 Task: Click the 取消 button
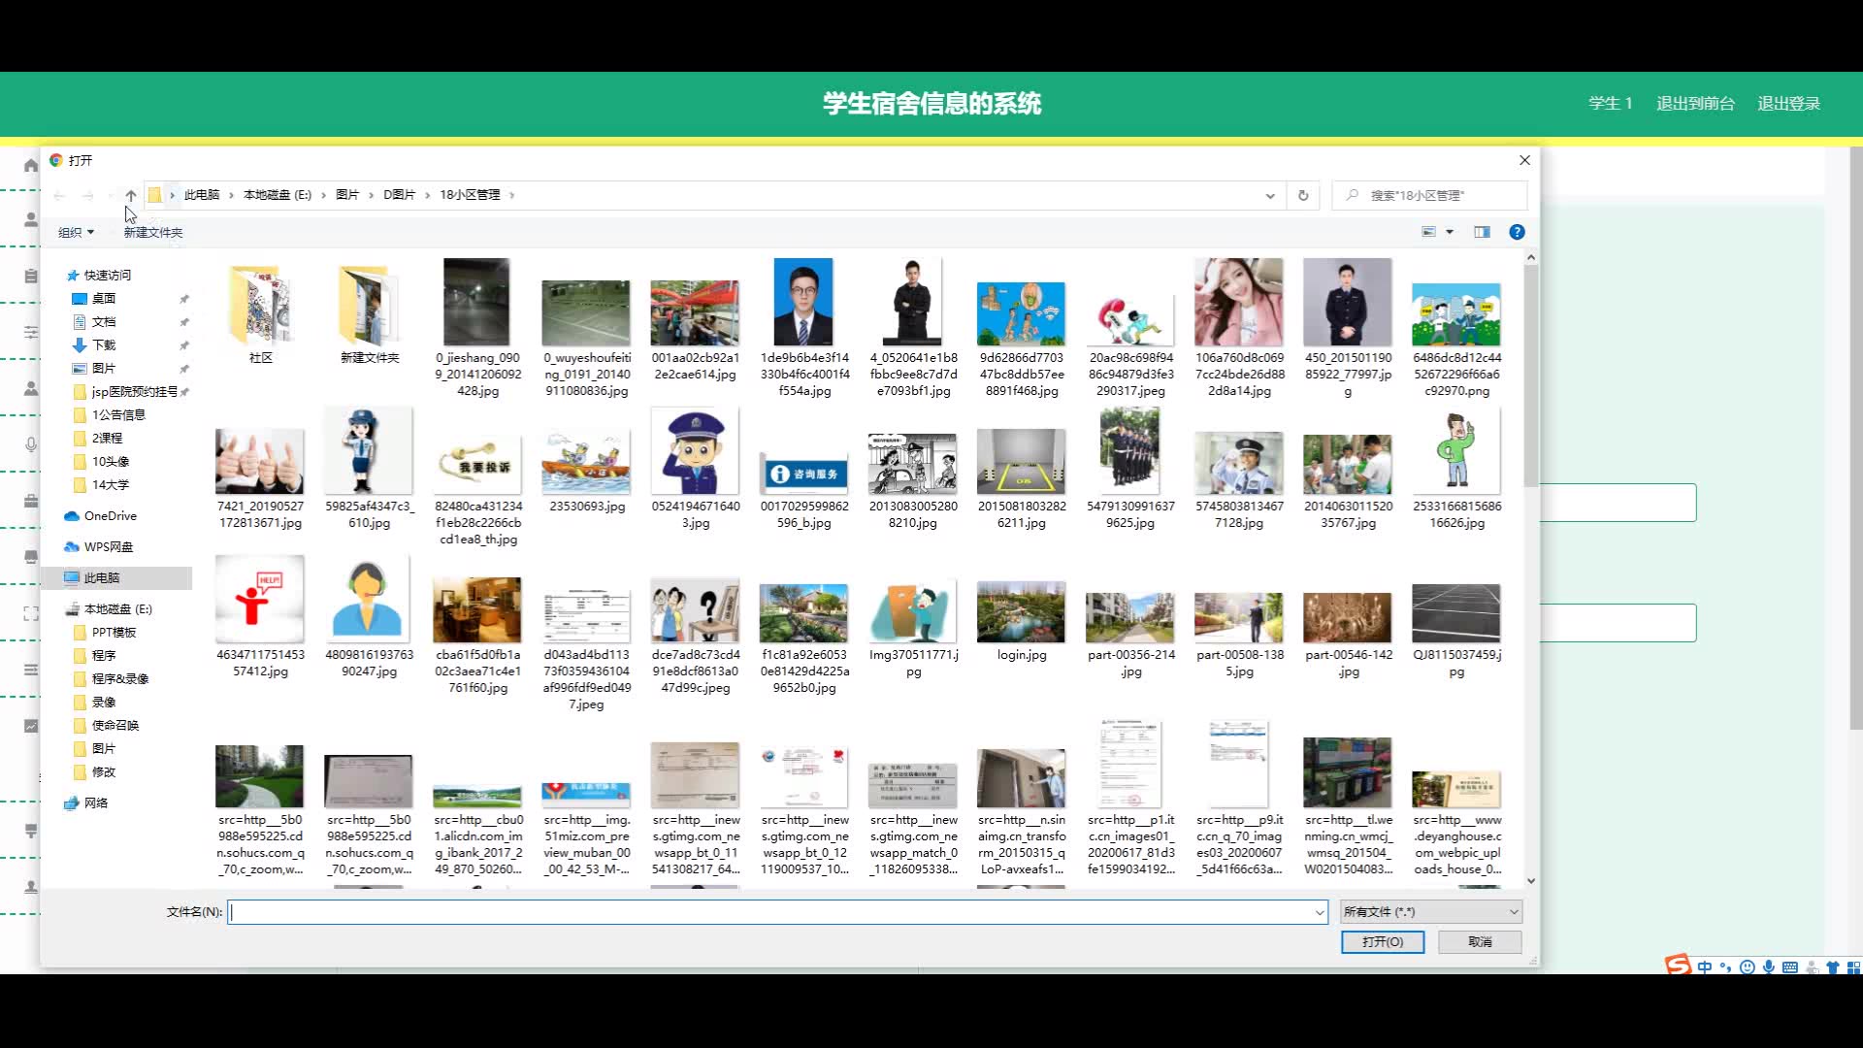click(x=1479, y=942)
